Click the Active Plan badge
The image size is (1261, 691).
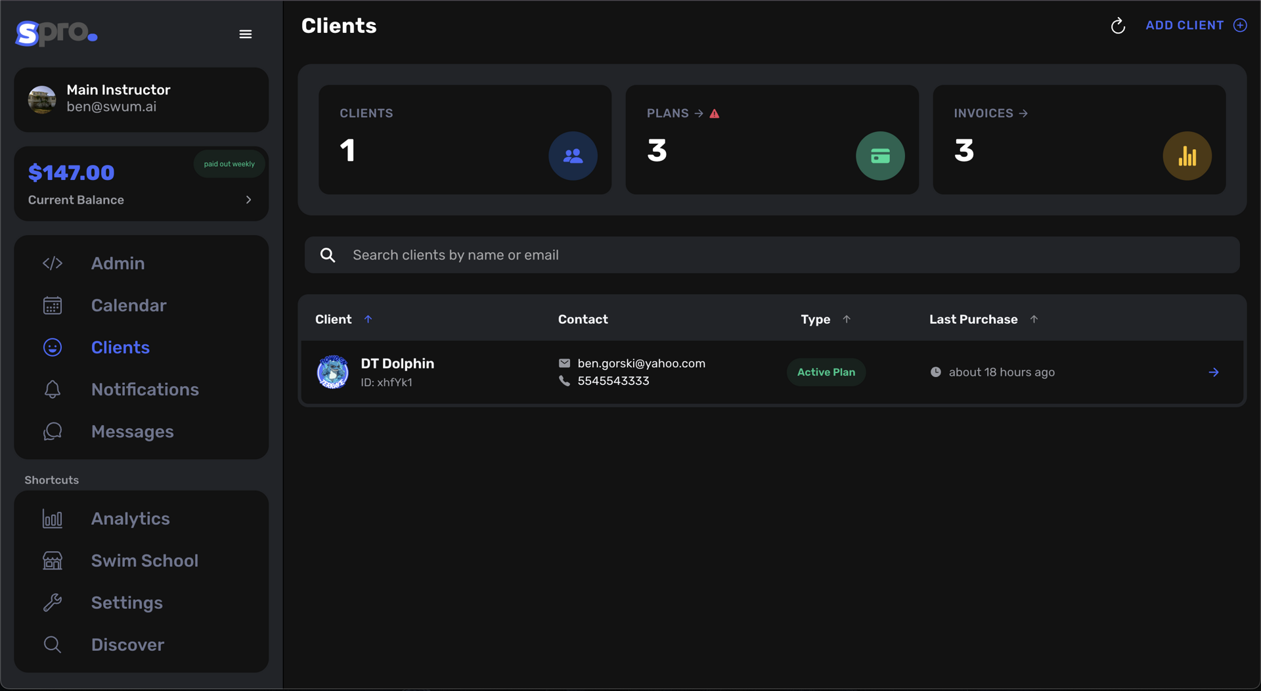click(826, 372)
